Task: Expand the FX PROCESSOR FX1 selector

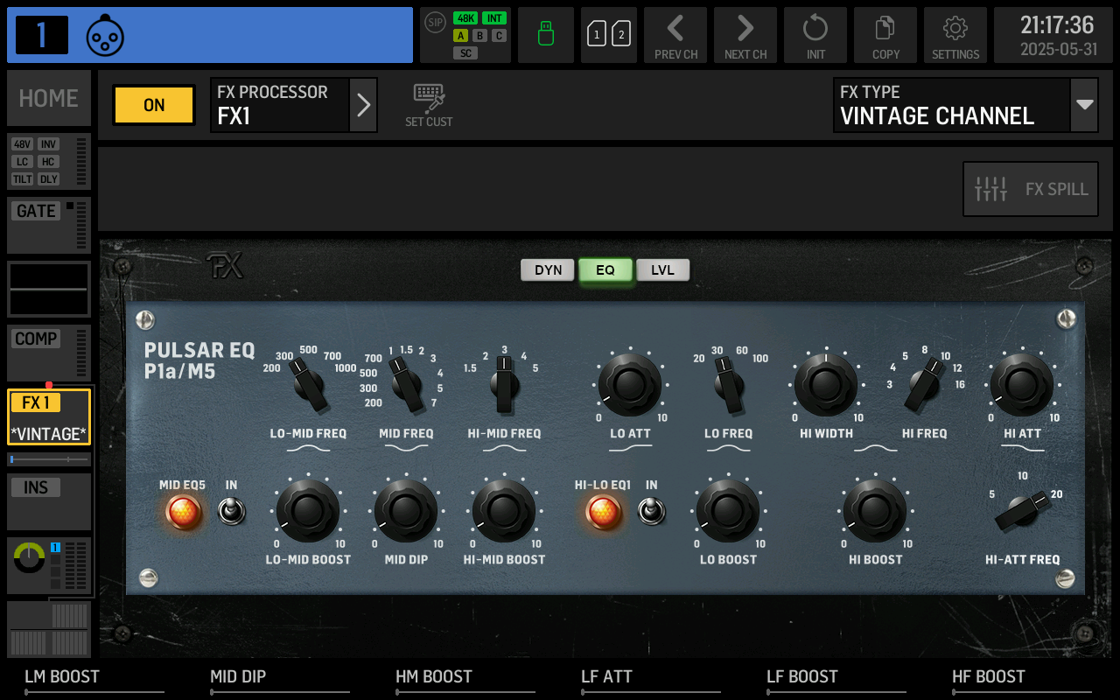Action: [x=363, y=104]
